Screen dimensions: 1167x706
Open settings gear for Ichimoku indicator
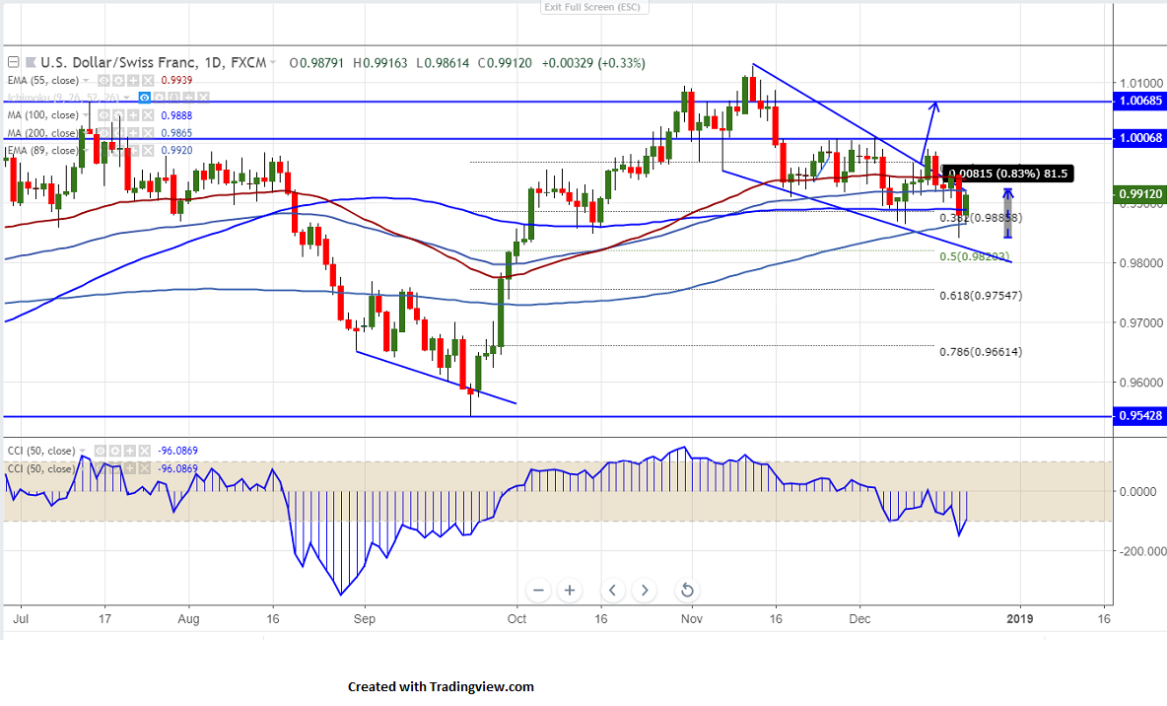click(x=160, y=98)
